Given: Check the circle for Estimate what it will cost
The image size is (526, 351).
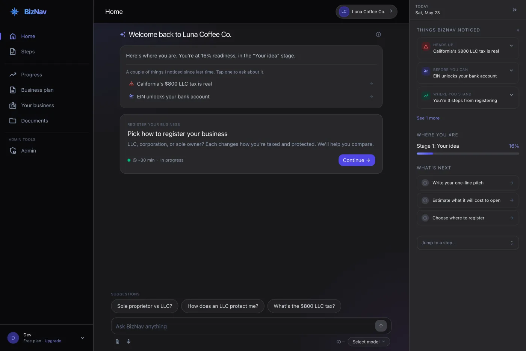Looking at the screenshot, I should (425, 200).
